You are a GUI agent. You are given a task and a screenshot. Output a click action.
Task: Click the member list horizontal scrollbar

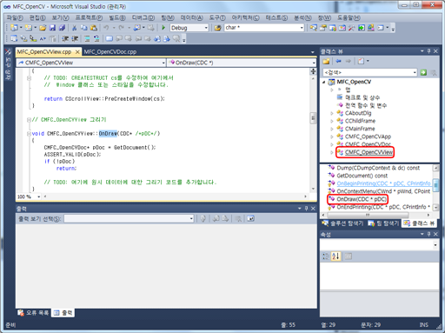368,215
